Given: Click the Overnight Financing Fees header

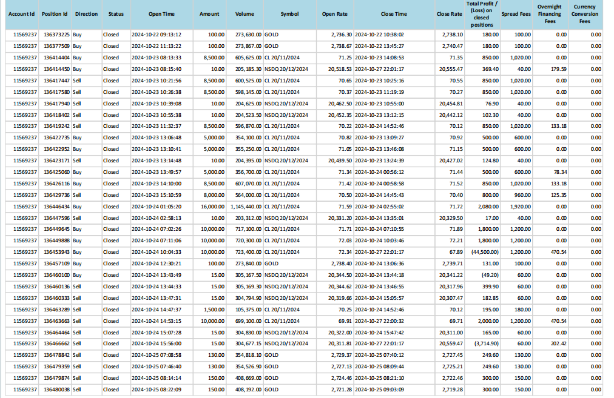Looking at the screenshot, I should (x=550, y=14).
